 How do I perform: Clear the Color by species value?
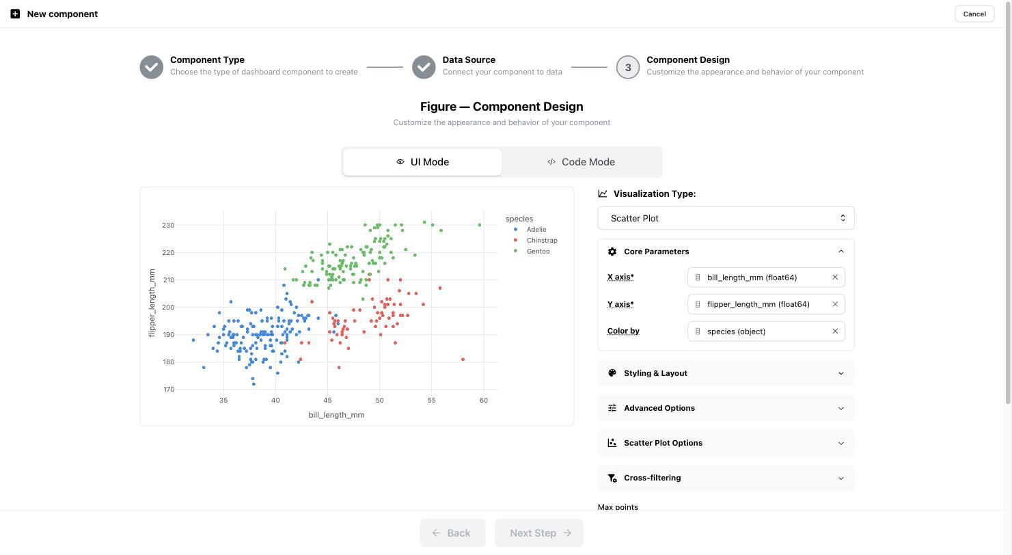tap(835, 331)
